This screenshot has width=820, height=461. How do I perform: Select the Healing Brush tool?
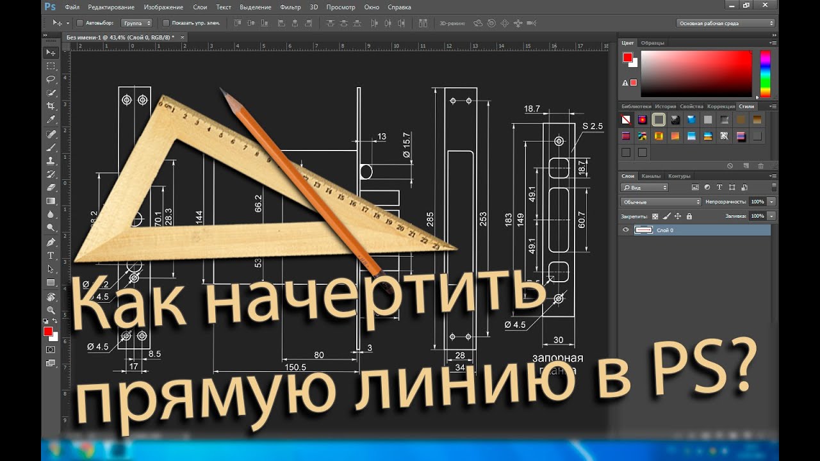pyautogui.click(x=51, y=134)
